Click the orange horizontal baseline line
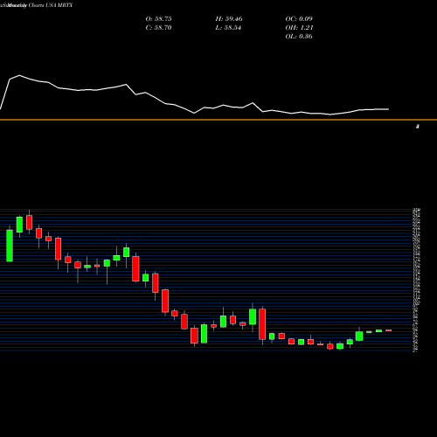437x437 pixels. [218, 120]
